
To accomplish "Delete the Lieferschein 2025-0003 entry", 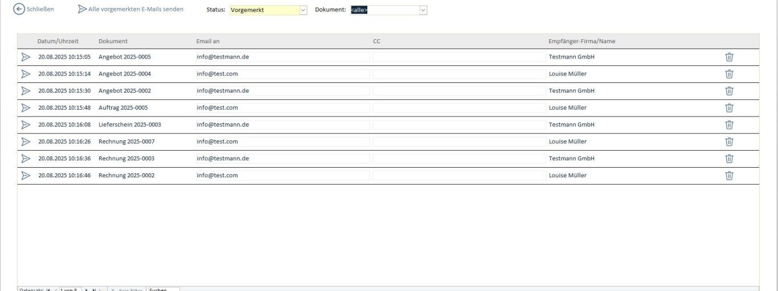I will tap(729, 124).
